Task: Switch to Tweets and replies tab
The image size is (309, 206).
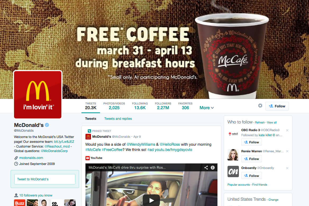Action: point(118,118)
